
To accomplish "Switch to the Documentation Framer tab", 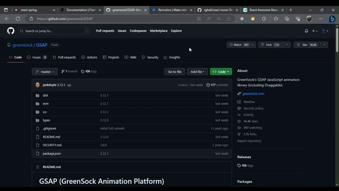I will (x=81, y=10).
